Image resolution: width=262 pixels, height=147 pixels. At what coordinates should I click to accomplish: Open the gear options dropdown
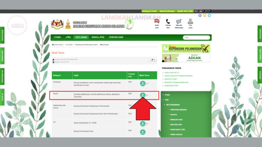click(x=153, y=60)
